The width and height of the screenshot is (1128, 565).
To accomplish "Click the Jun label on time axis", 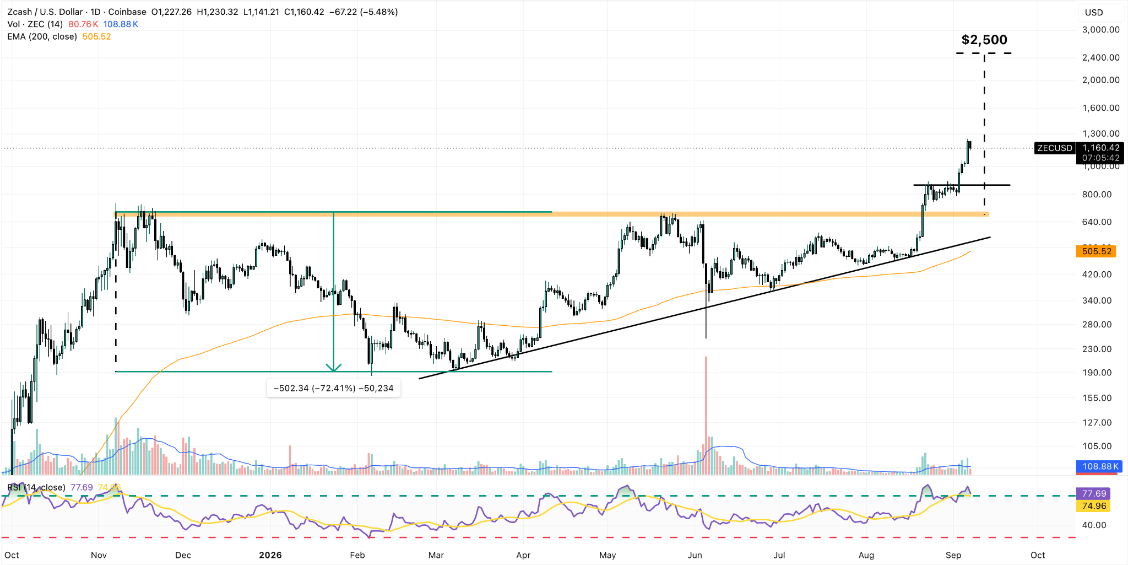I will (x=695, y=555).
